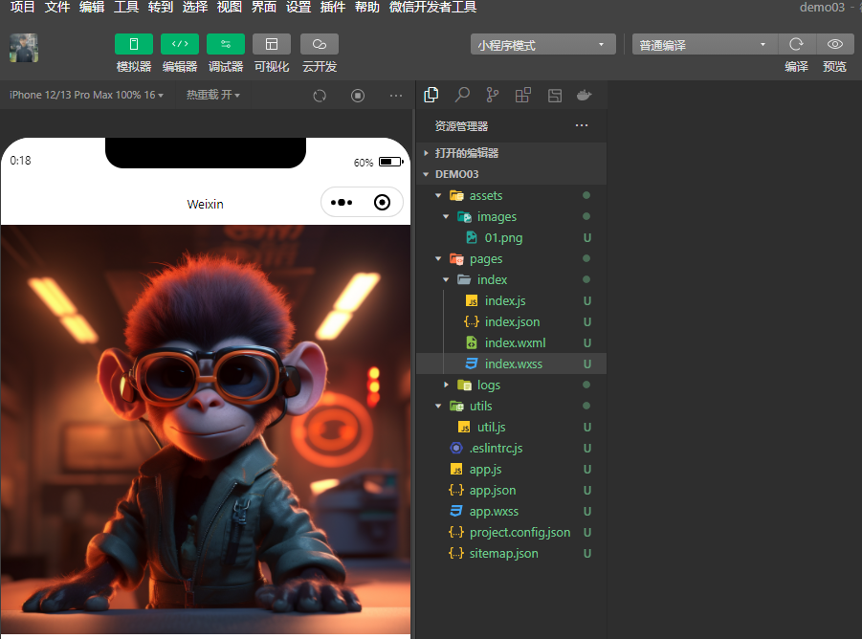Open the index.wxml file

(511, 342)
